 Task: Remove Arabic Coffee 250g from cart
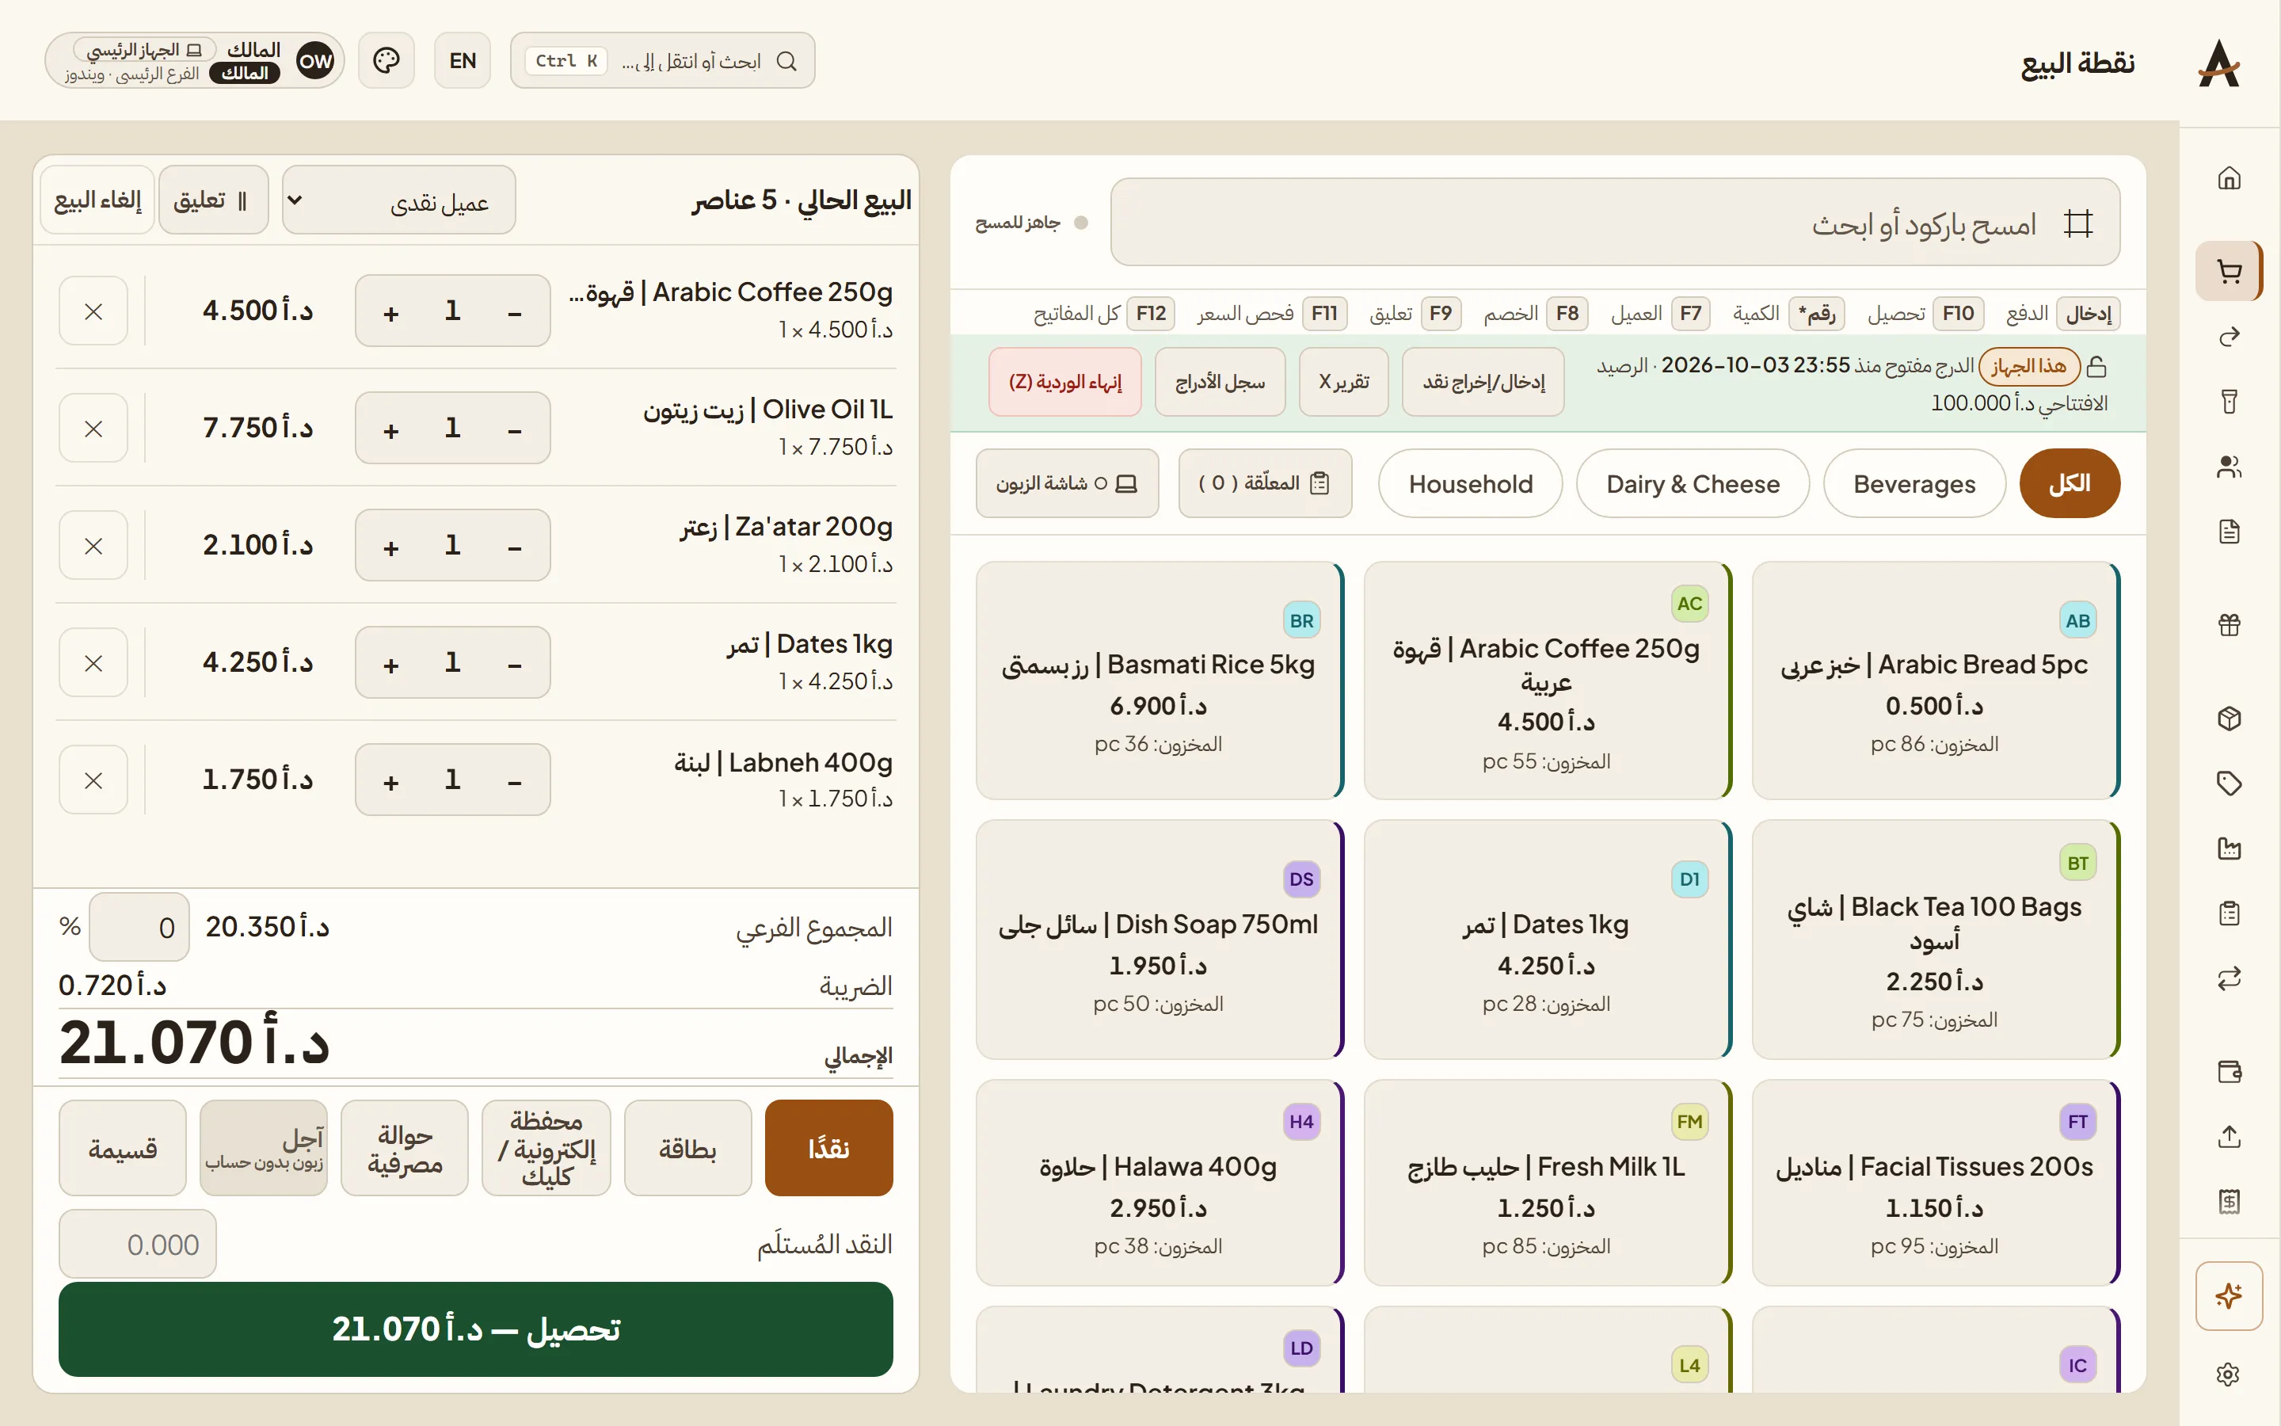[93, 311]
